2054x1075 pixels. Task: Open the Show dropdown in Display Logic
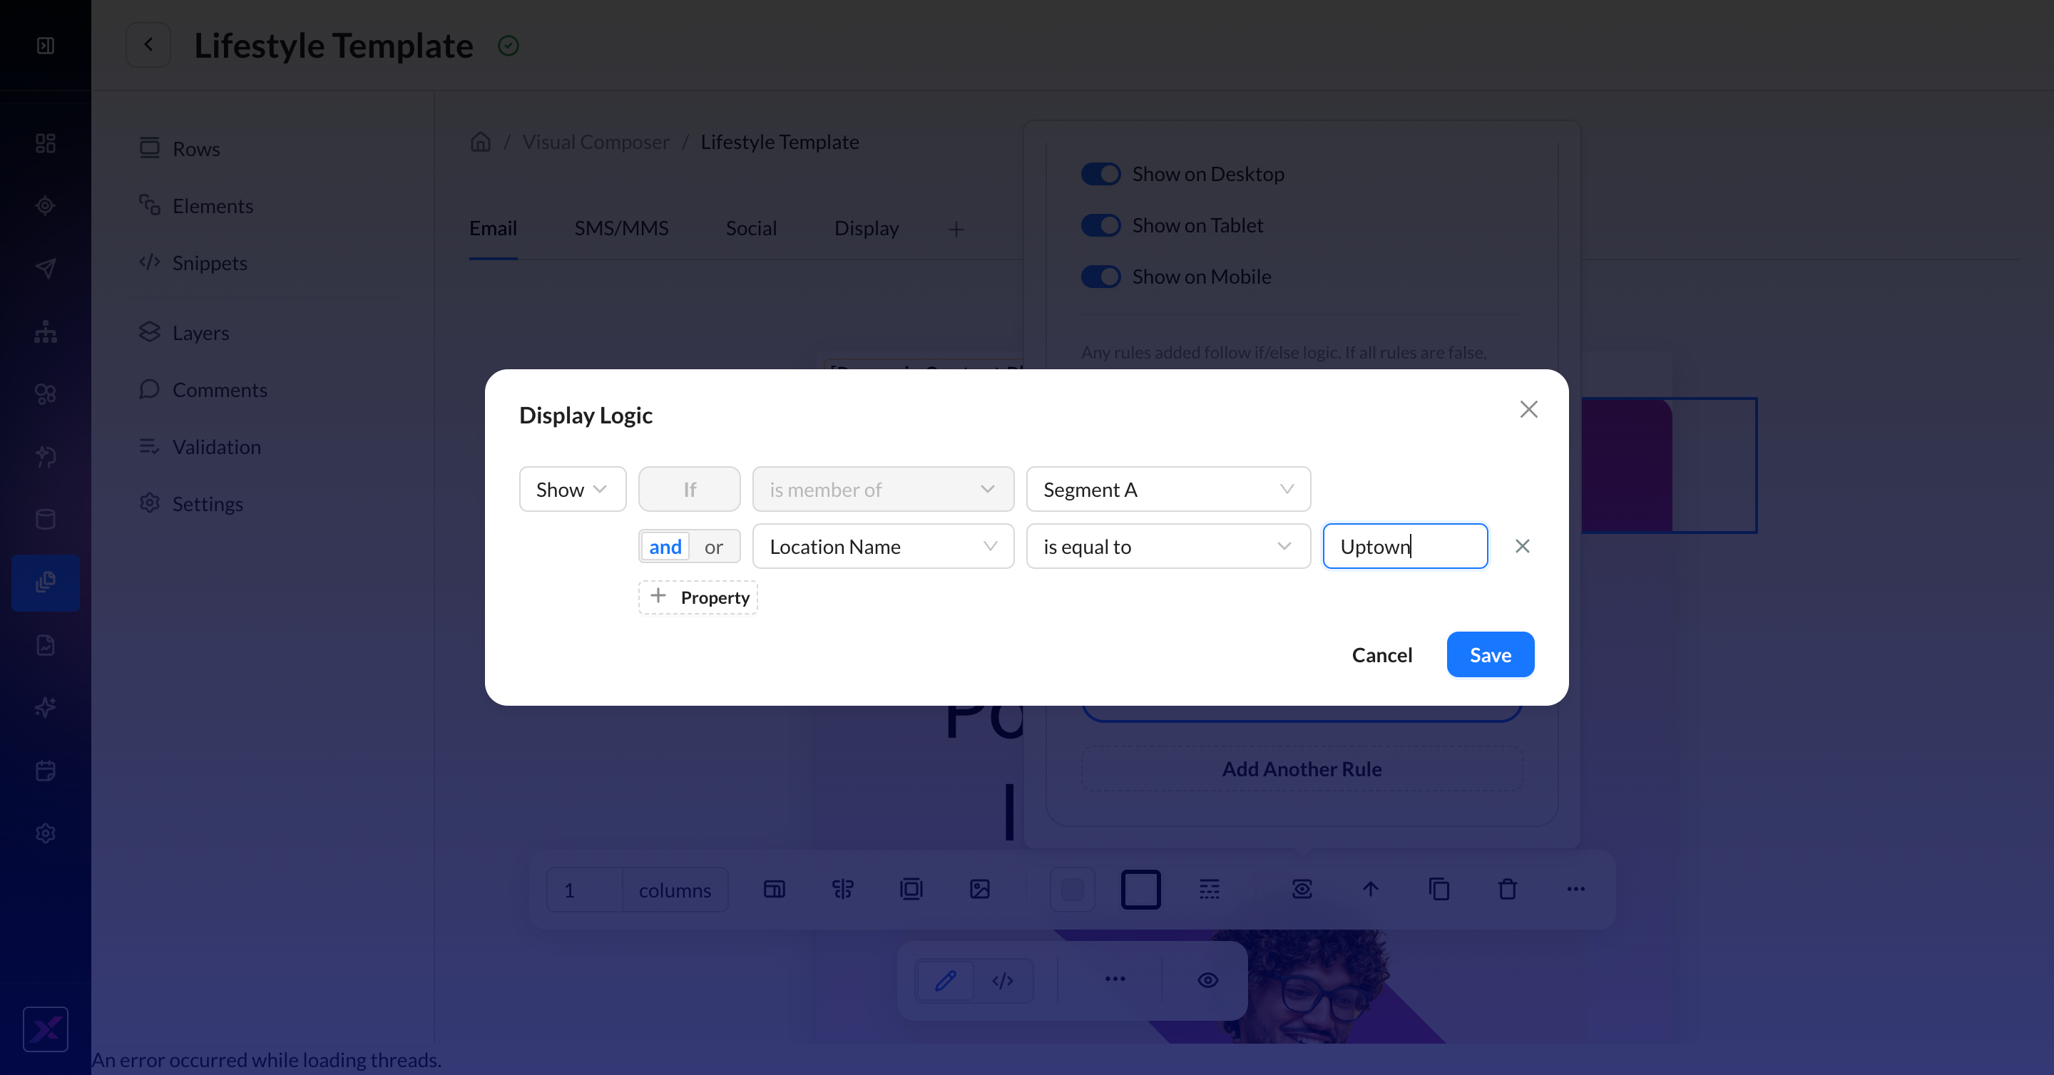click(x=573, y=489)
